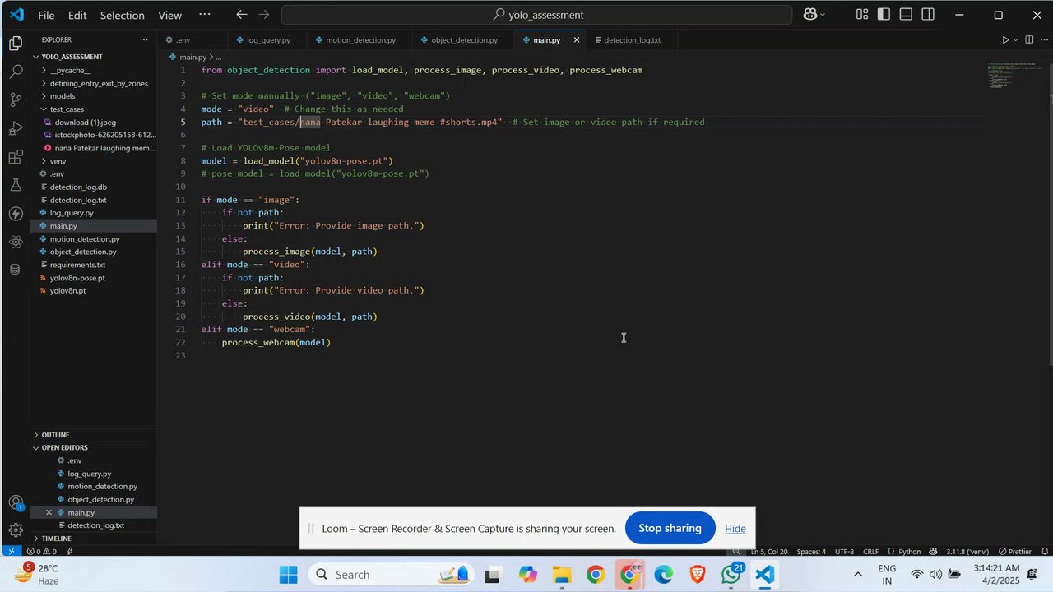This screenshot has height=592, width=1053.
Task: Toggle the Secondary Side Bar visibility
Action: pyautogui.click(x=928, y=15)
